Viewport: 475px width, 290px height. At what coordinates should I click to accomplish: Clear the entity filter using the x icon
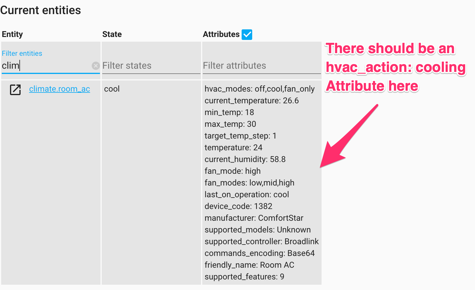tap(96, 65)
